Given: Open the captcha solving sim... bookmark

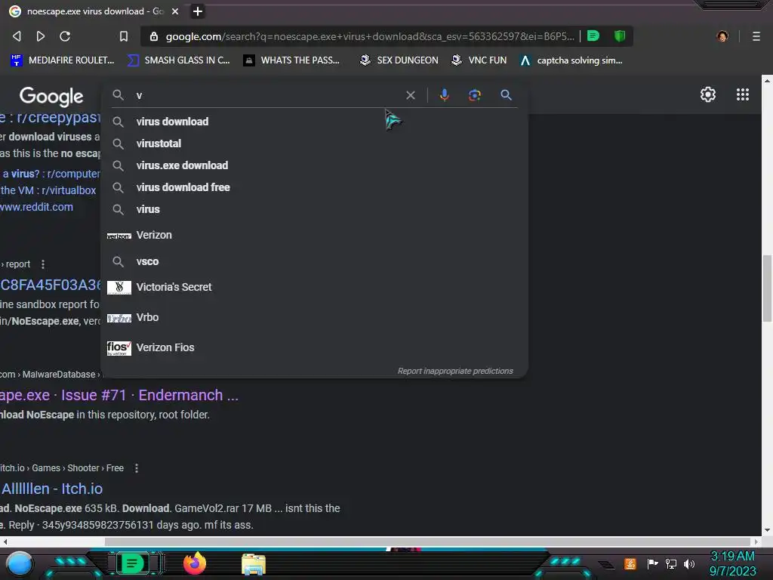Looking at the screenshot, I should [x=571, y=60].
